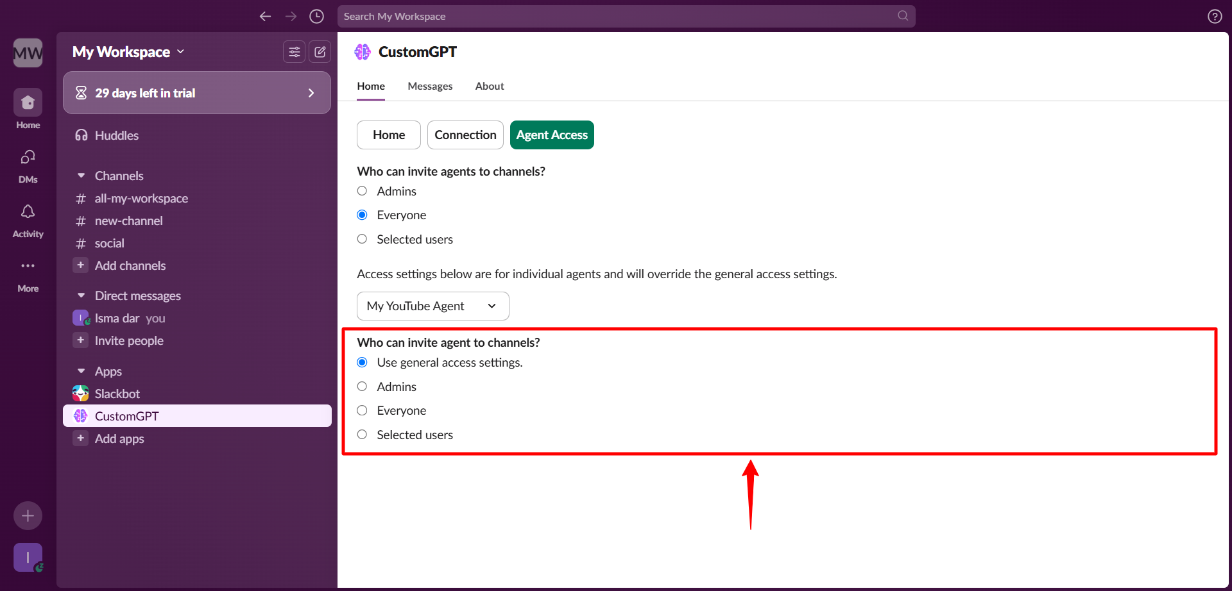Screen dimensions: 1232x591
Task: Click the Slackbot app icon
Action: [x=81, y=394]
